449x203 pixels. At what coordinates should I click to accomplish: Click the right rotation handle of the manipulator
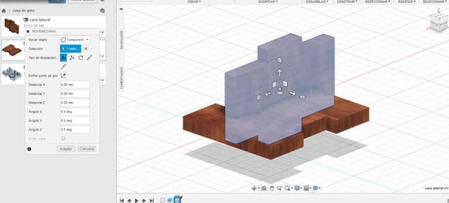click(302, 97)
